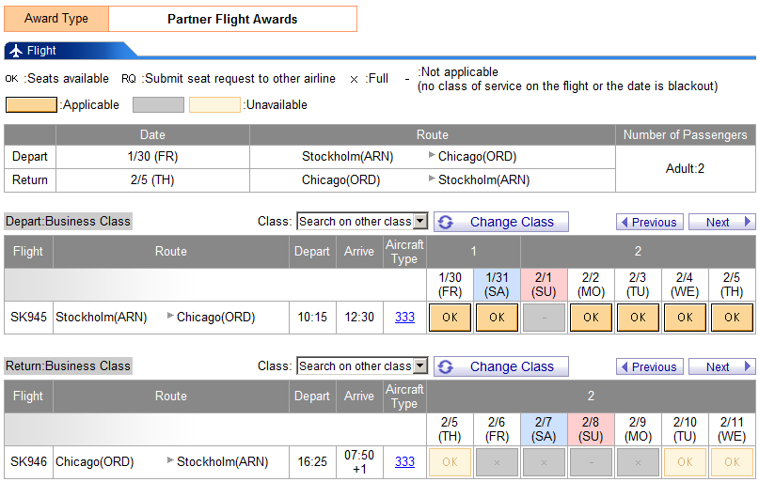The height and width of the screenshot is (482, 759).
Task: Click the full seat cell for 2/6 return
Action: point(497,462)
